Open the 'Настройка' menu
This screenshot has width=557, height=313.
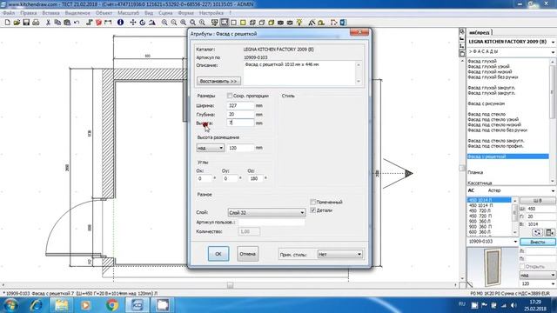pos(211,13)
